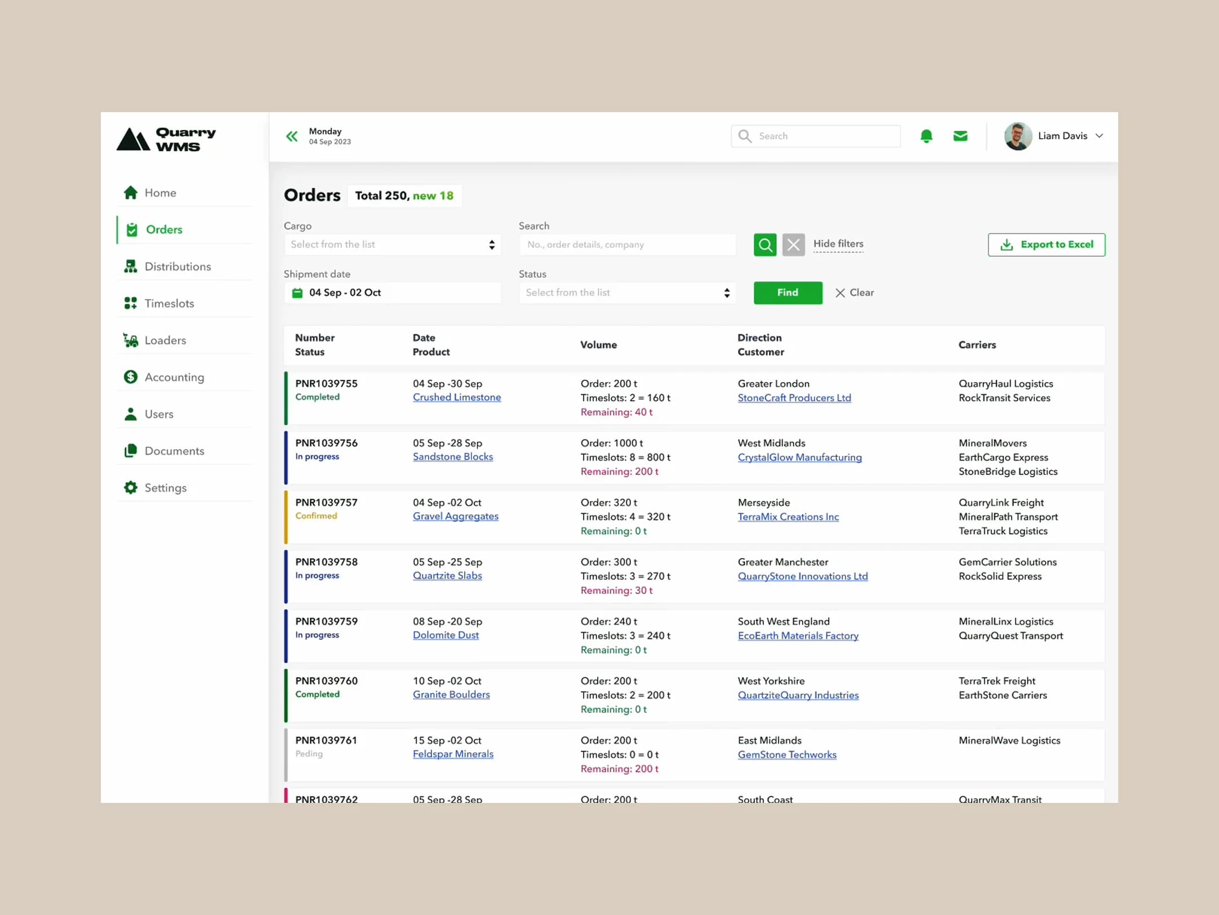Click the Hide filters link
Screen dimensions: 1219x915
(x=838, y=244)
